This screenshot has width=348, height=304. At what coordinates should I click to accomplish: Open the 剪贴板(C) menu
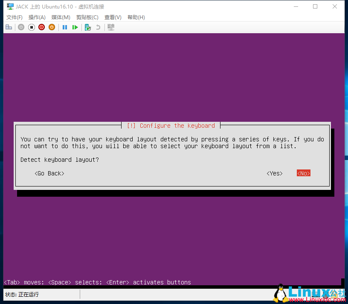click(x=87, y=17)
